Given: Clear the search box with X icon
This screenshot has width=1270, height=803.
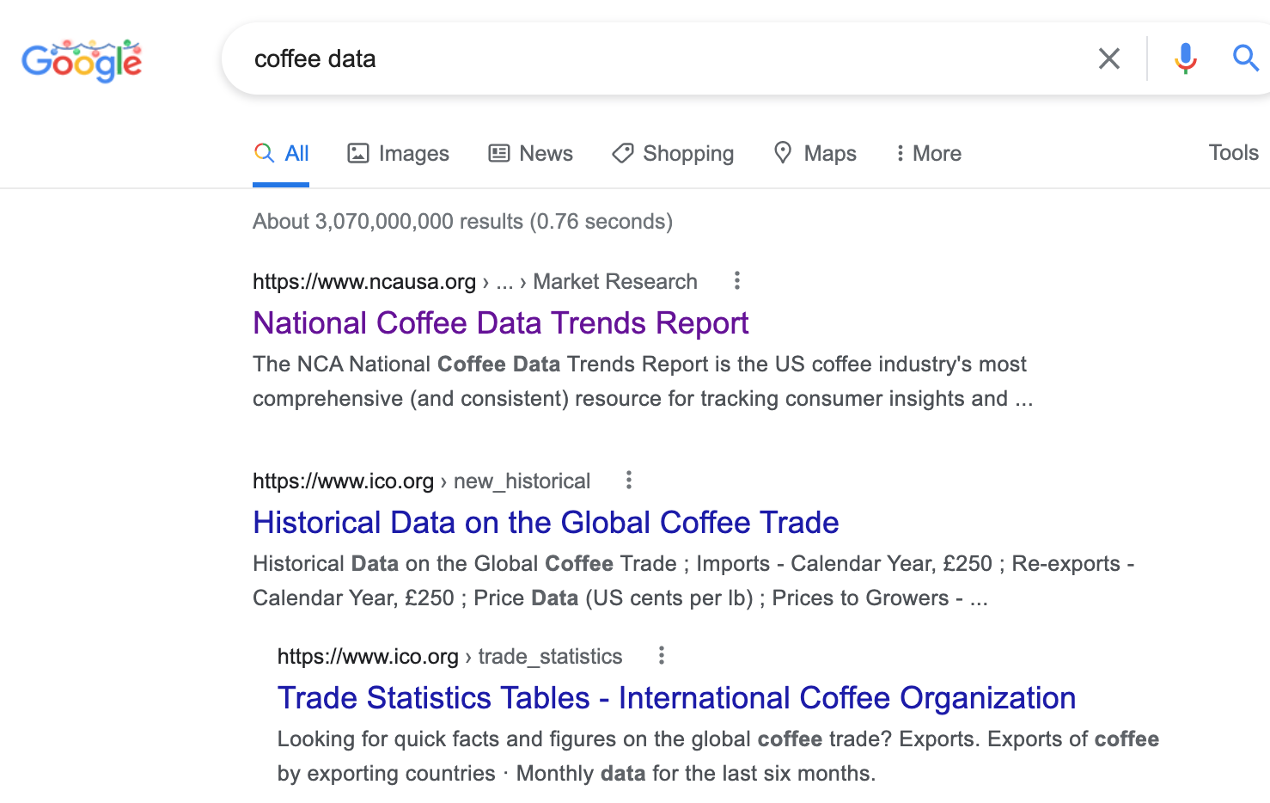Looking at the screenshot, I should click(x=1108, y=58).
